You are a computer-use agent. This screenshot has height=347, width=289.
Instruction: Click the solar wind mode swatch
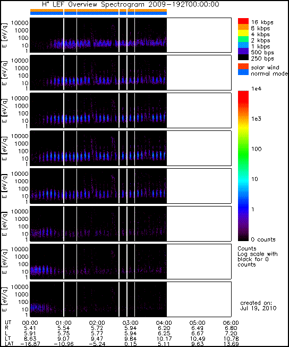[243, 67]
